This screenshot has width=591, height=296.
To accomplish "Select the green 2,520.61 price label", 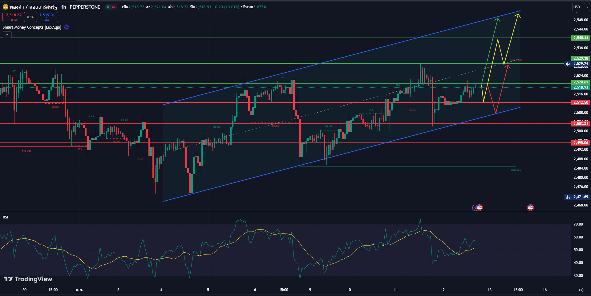I will (581, 82).
